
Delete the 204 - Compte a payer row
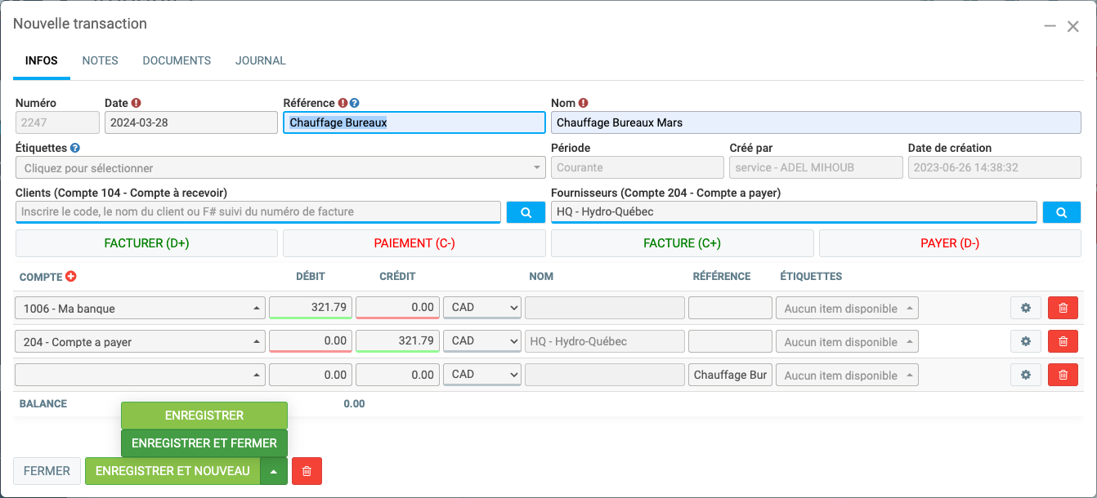tap(1063, 341)
